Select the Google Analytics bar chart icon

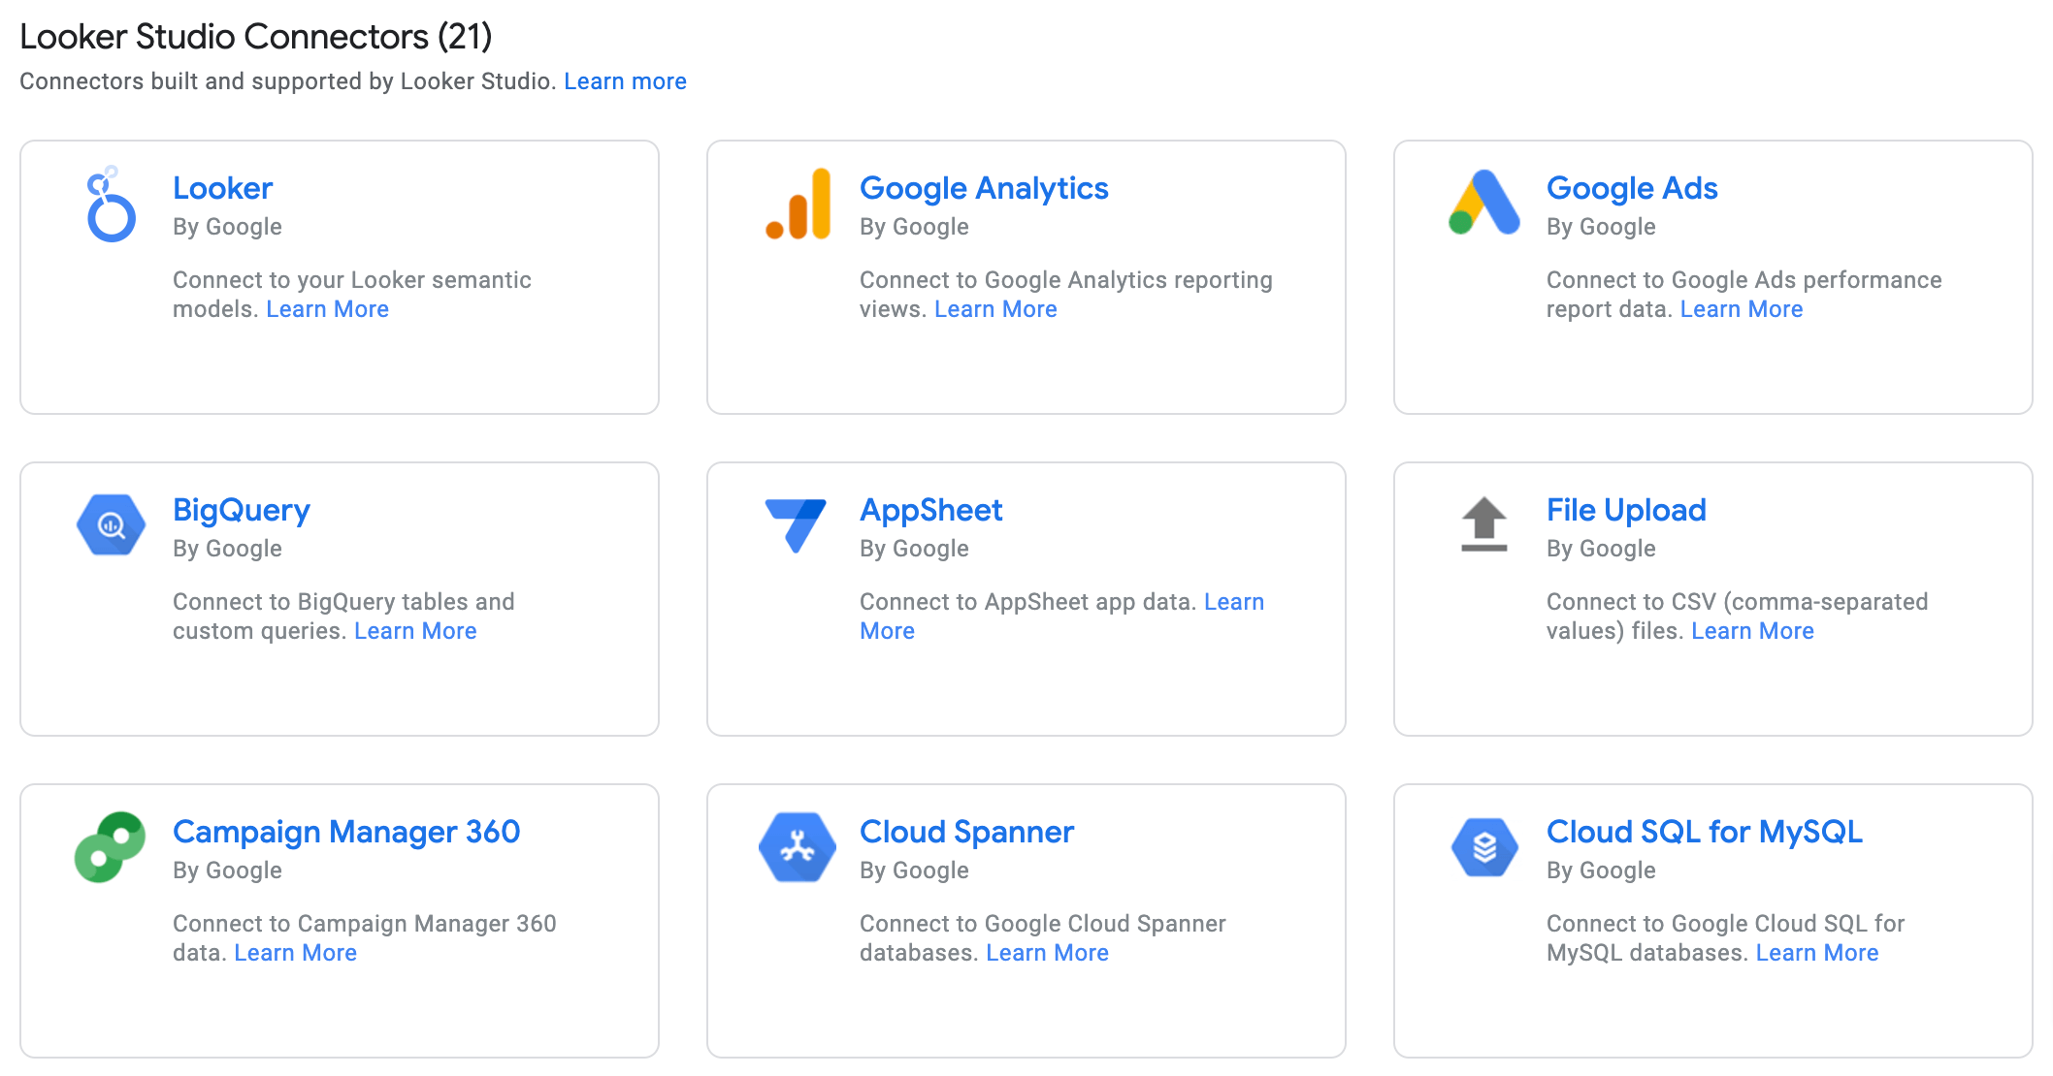[798, 204]
